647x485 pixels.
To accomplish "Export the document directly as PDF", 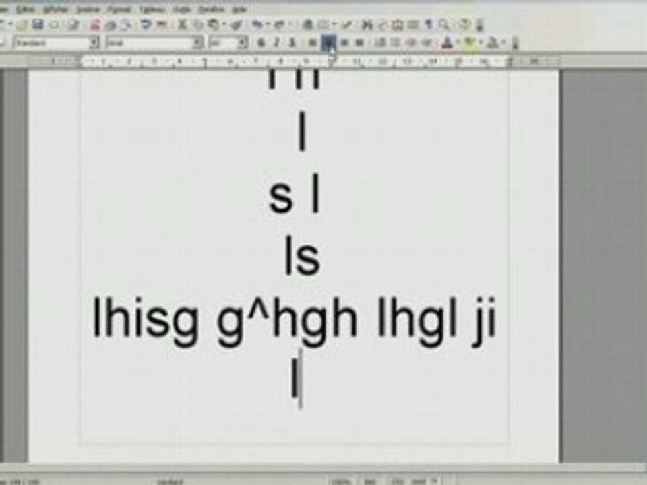I will tap(95, 25).
